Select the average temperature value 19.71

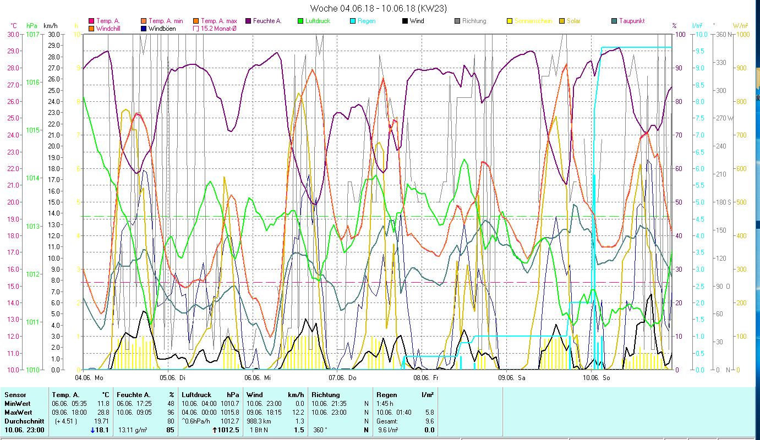(x=102, y=421)
